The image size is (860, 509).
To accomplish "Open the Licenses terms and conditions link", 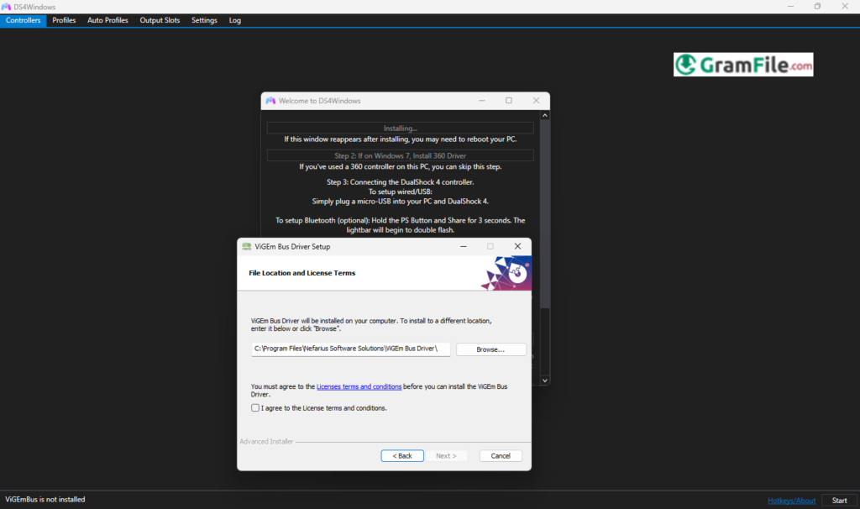I will point(359,386).
